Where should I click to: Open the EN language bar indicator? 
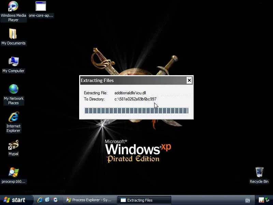tap(247, 200)
